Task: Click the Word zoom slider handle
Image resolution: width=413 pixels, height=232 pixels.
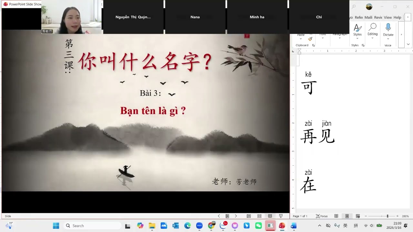Action: click(x=388, y=216)
